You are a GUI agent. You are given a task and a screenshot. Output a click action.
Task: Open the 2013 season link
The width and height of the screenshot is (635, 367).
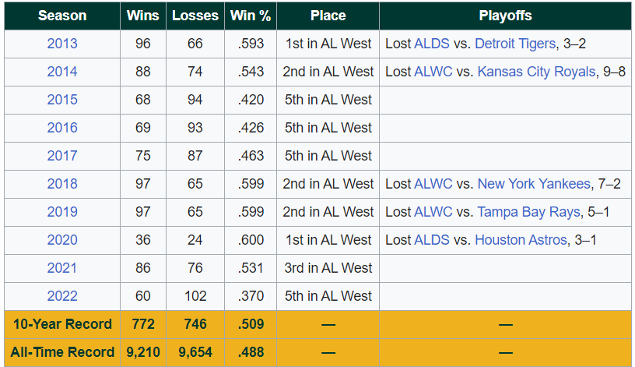[62, 44]
